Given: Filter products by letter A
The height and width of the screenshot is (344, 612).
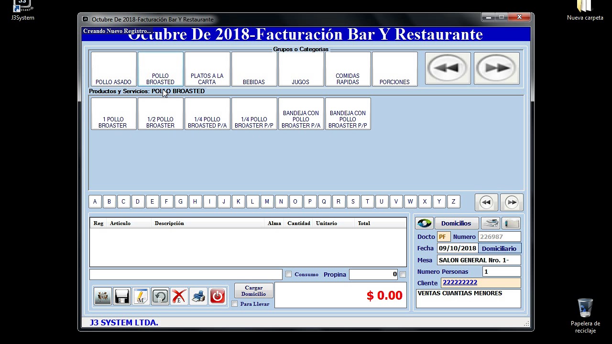Looking at the screenshot, I should click(95, 202).
